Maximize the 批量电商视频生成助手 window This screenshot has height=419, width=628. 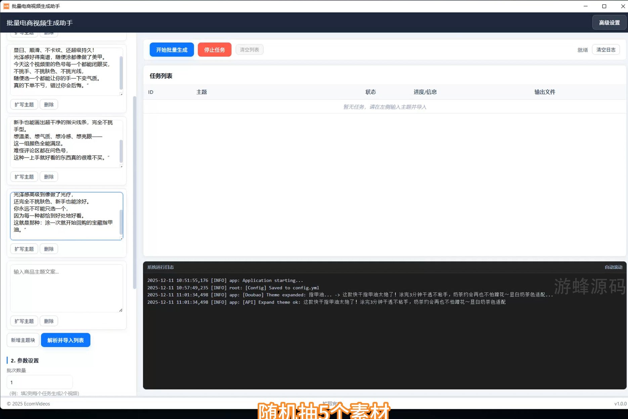(x=604, y=6)
